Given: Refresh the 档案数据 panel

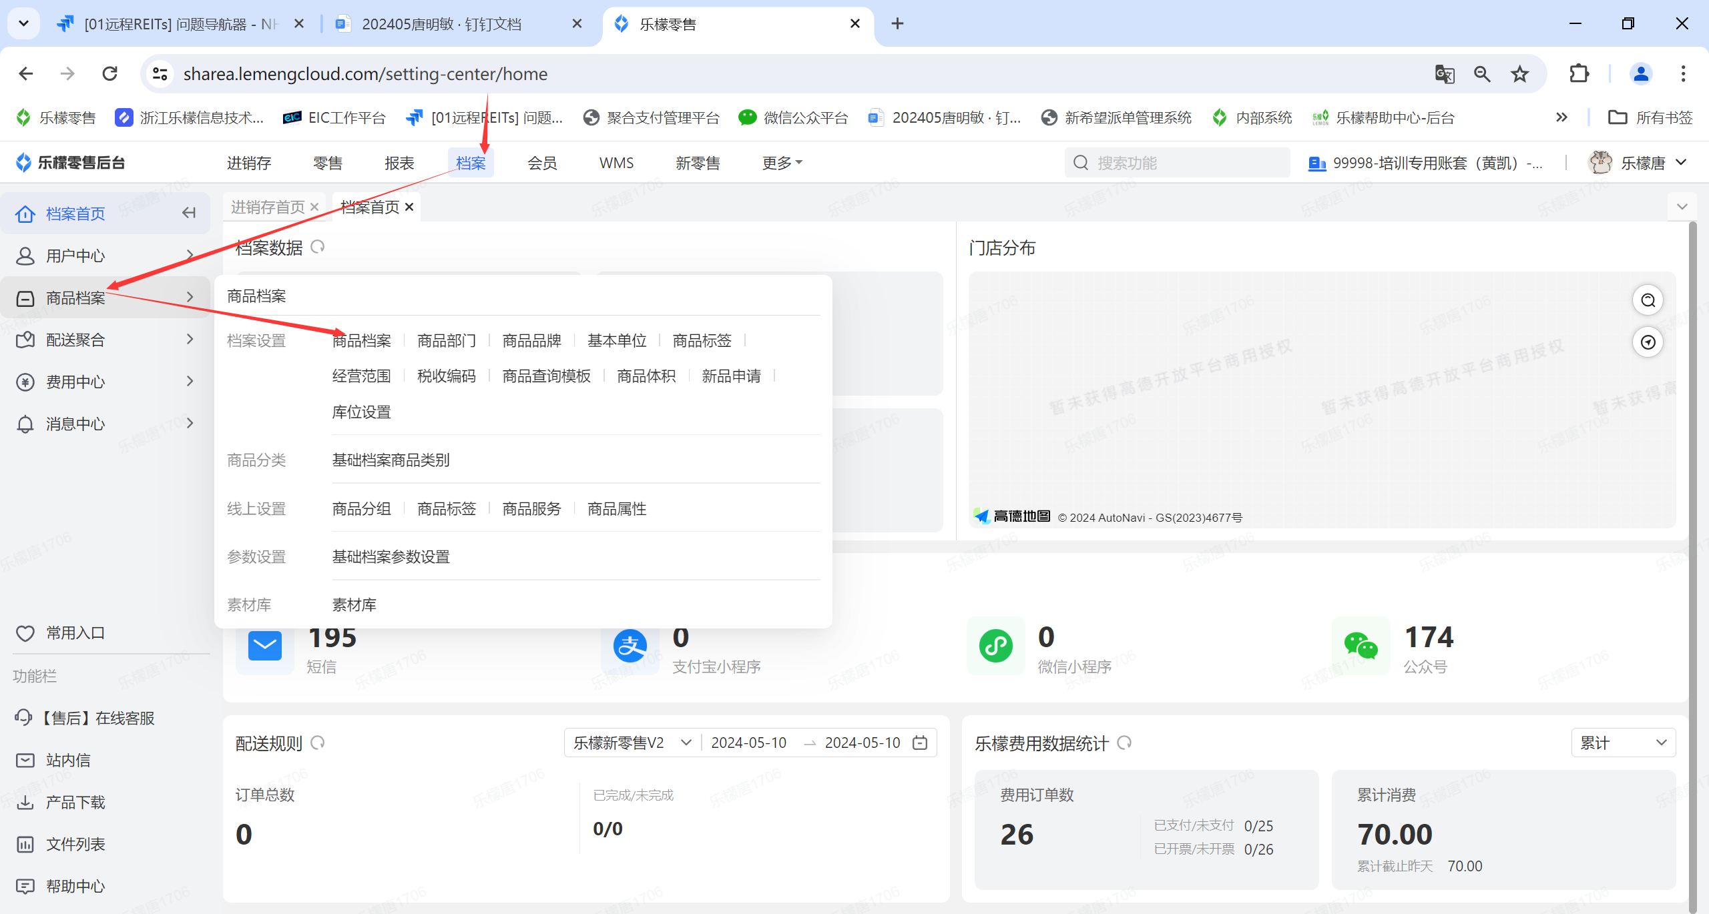Looking at the screenshot, I should click(x=318, y=247).
